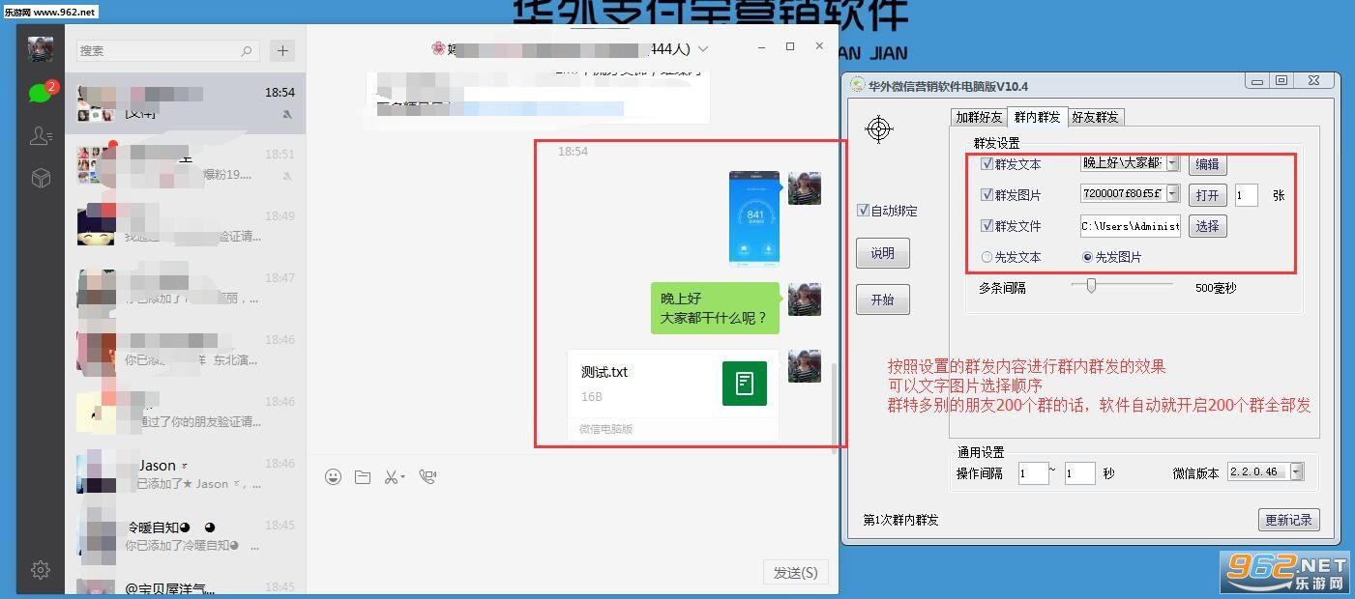
Task: Switch to the 好友群发 tab
Action: click(x=1095, y=117)
